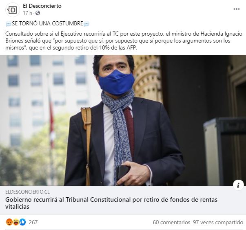Viewport: 246px width, 230px height.
Task: Click the public globe privacy icon
Action: (38, 13)
